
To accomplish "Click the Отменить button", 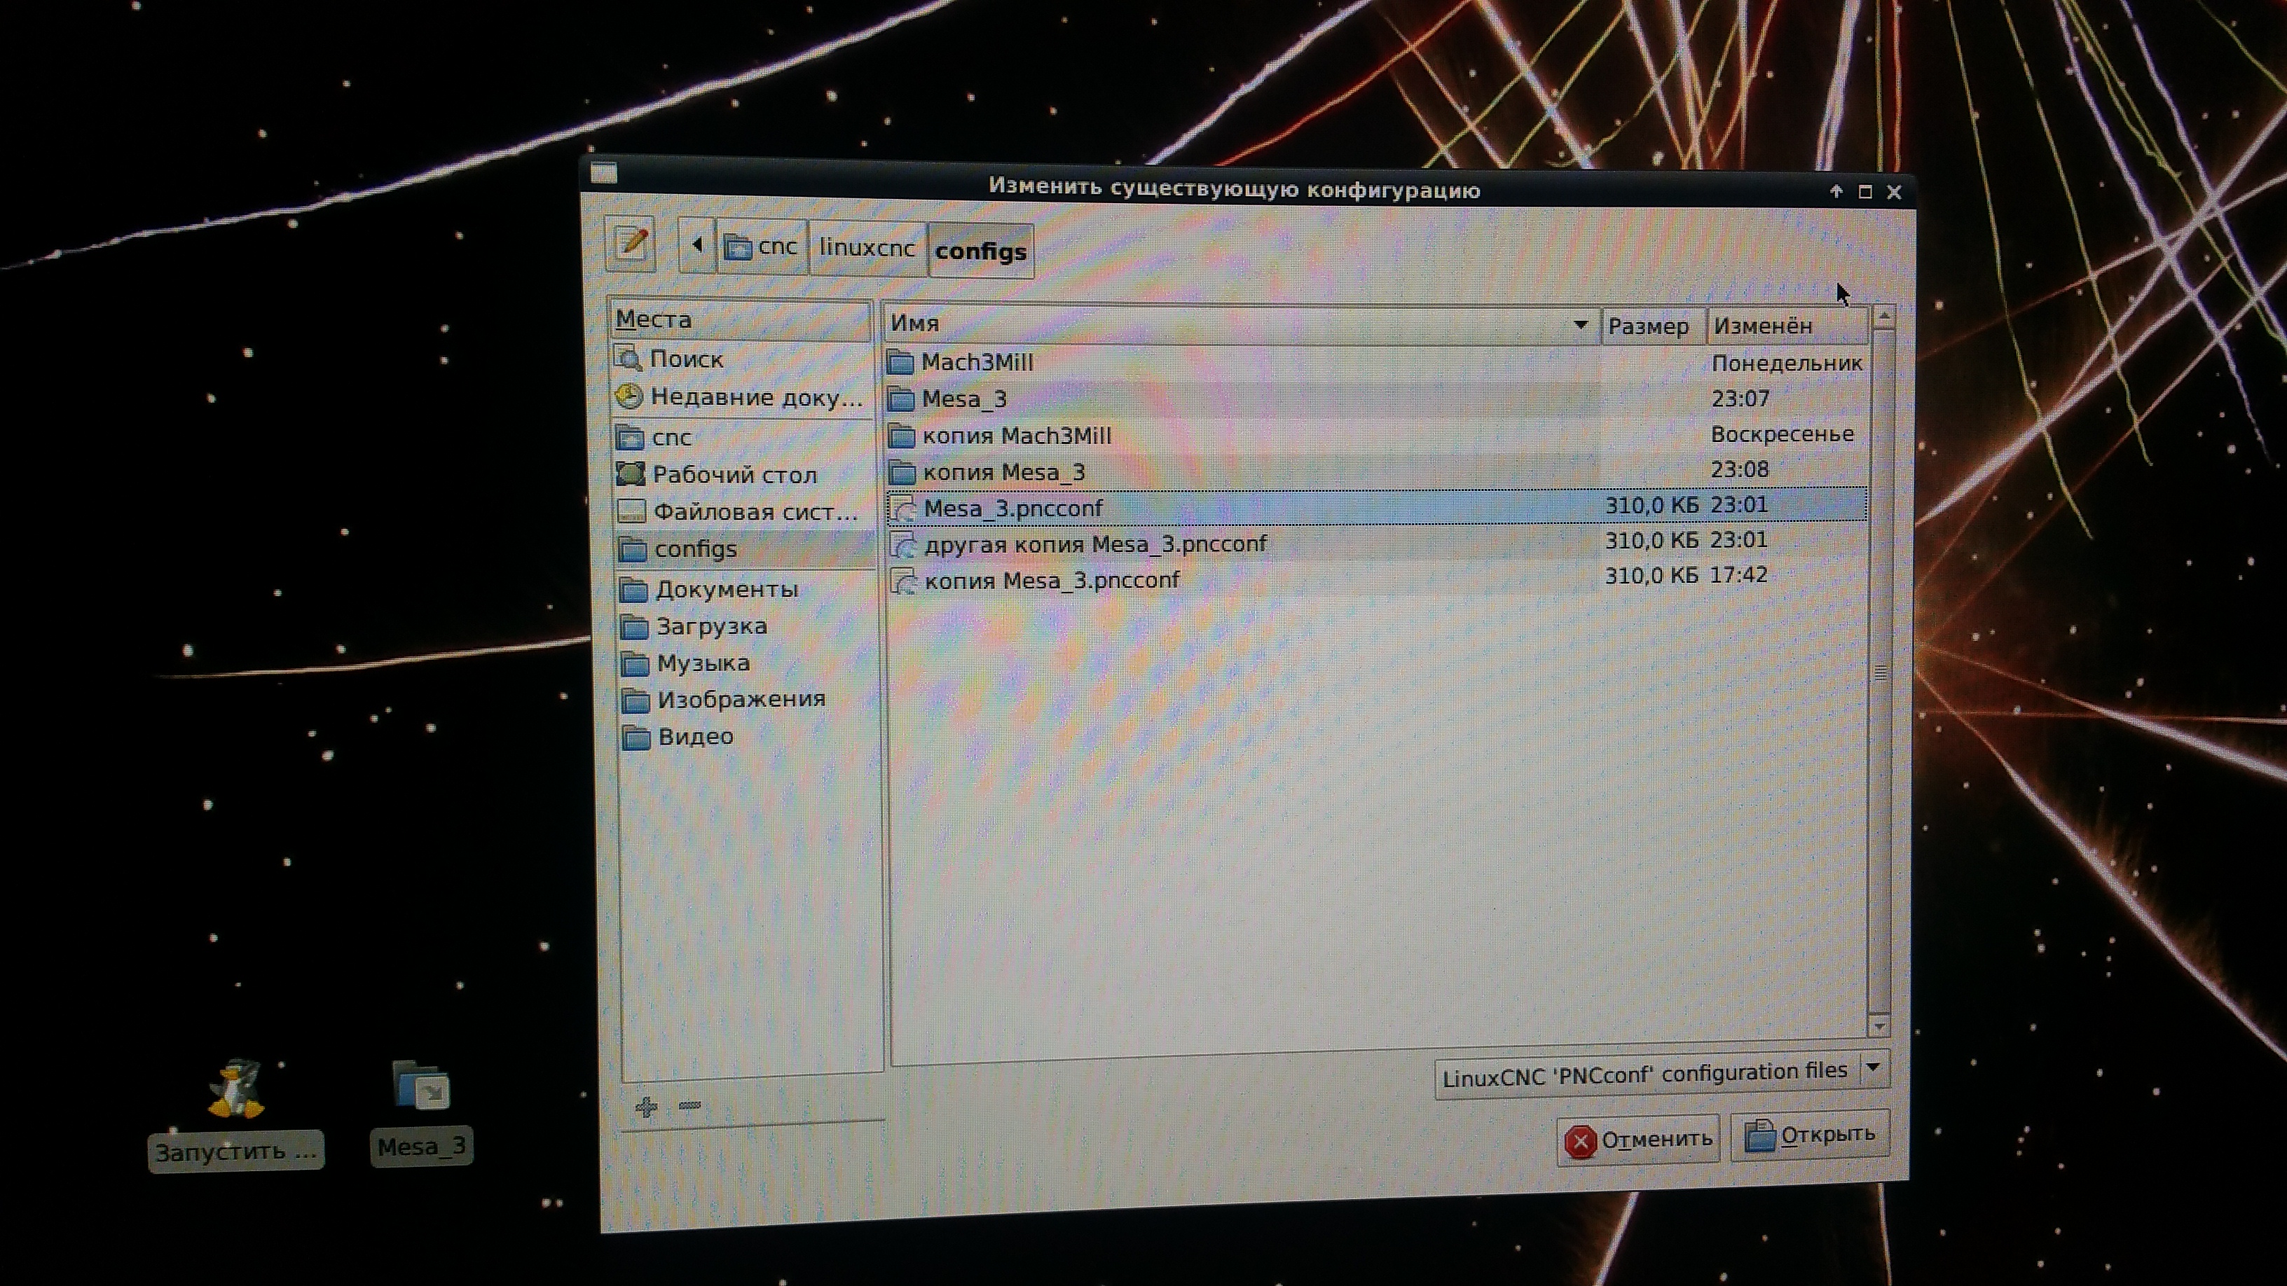I will point(1639,1140).
